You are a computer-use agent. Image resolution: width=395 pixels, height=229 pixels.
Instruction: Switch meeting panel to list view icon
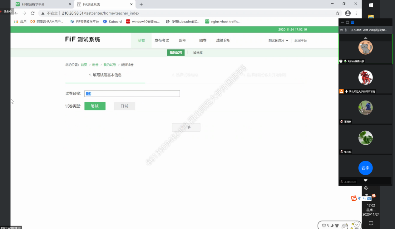[x=353, y=22]
